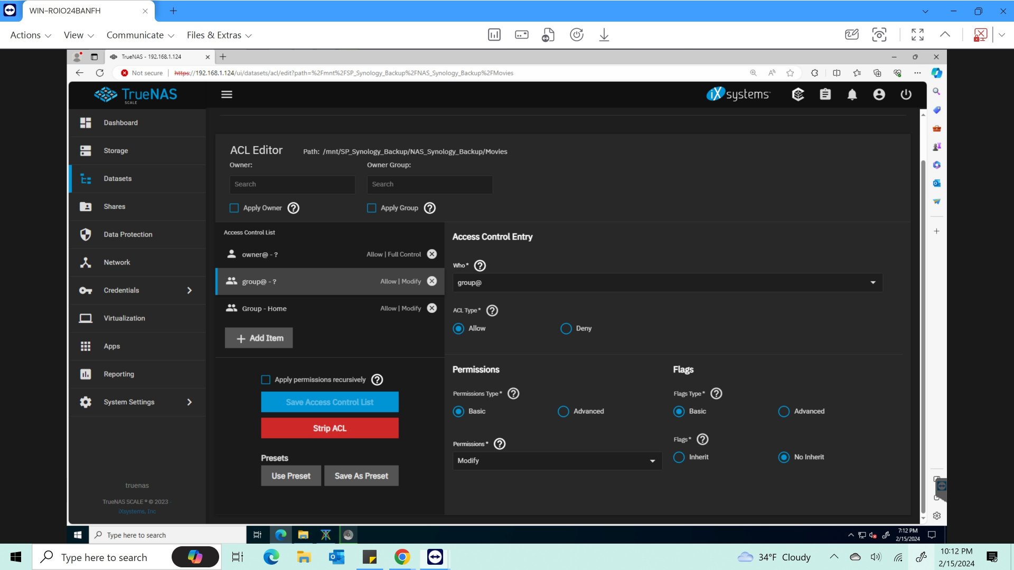Open the Permissions dropdown set to Modify

[x=556, y=461]
